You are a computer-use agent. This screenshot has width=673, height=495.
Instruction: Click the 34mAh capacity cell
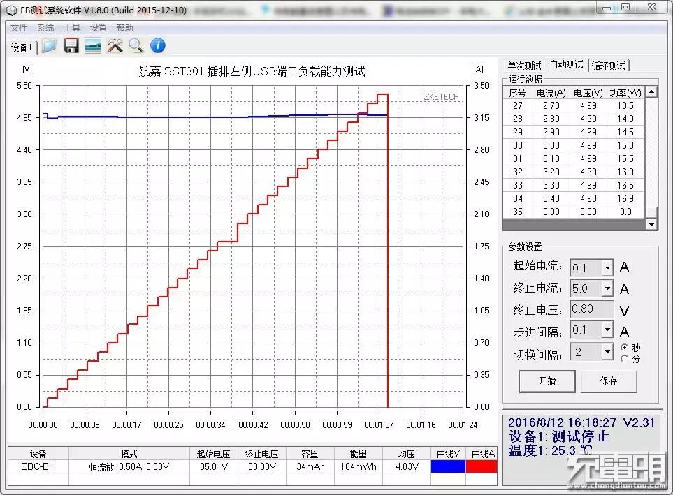[310, 466]
